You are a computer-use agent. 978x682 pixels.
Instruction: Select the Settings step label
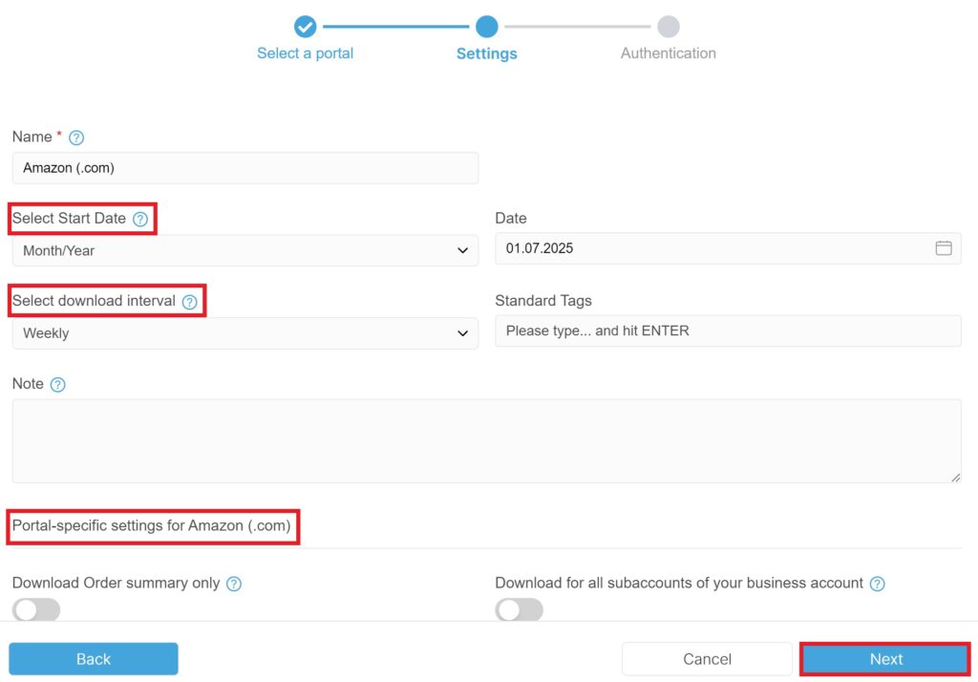pos(486,53)
